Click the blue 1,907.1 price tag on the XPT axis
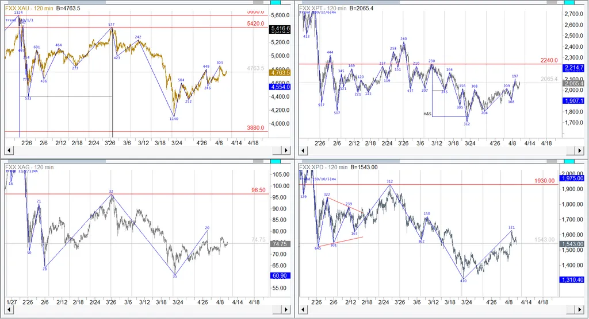This screenshot has height=319, width=589. click(575, 100)
